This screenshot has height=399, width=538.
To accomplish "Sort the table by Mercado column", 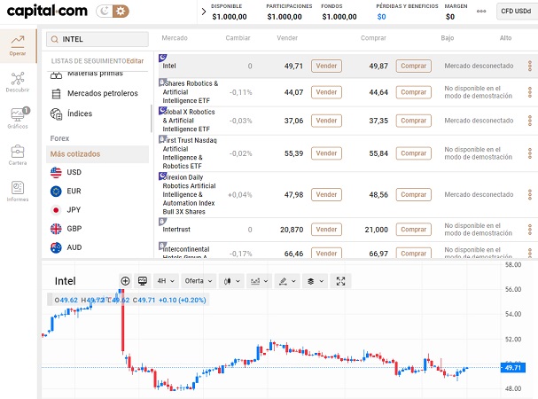I will click(175, 38).
